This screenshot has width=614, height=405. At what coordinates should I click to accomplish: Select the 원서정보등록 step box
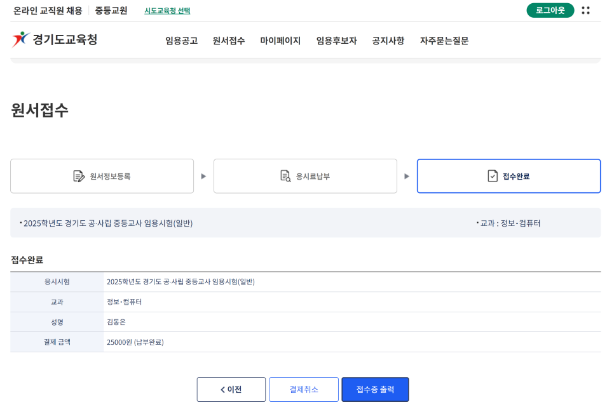tap(102, 176)
